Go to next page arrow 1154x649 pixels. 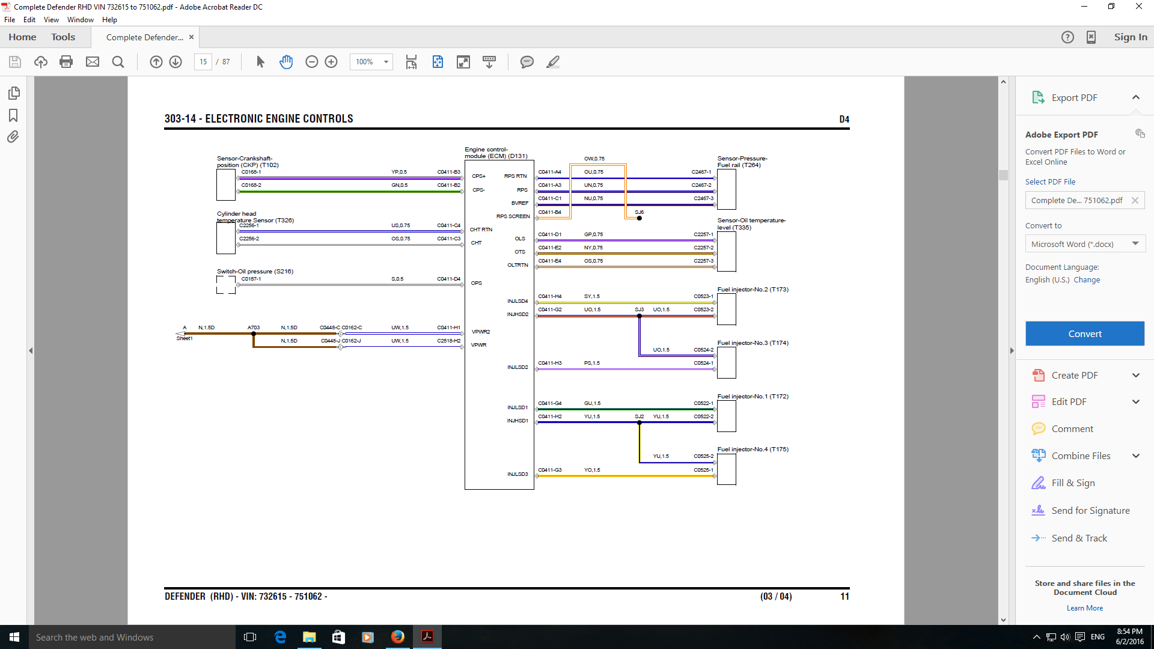click(x=176, y=62)
